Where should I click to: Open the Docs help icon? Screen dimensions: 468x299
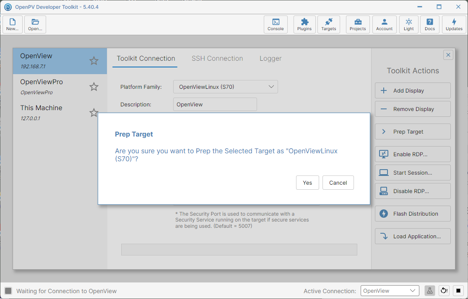click(x=430, y=24)
